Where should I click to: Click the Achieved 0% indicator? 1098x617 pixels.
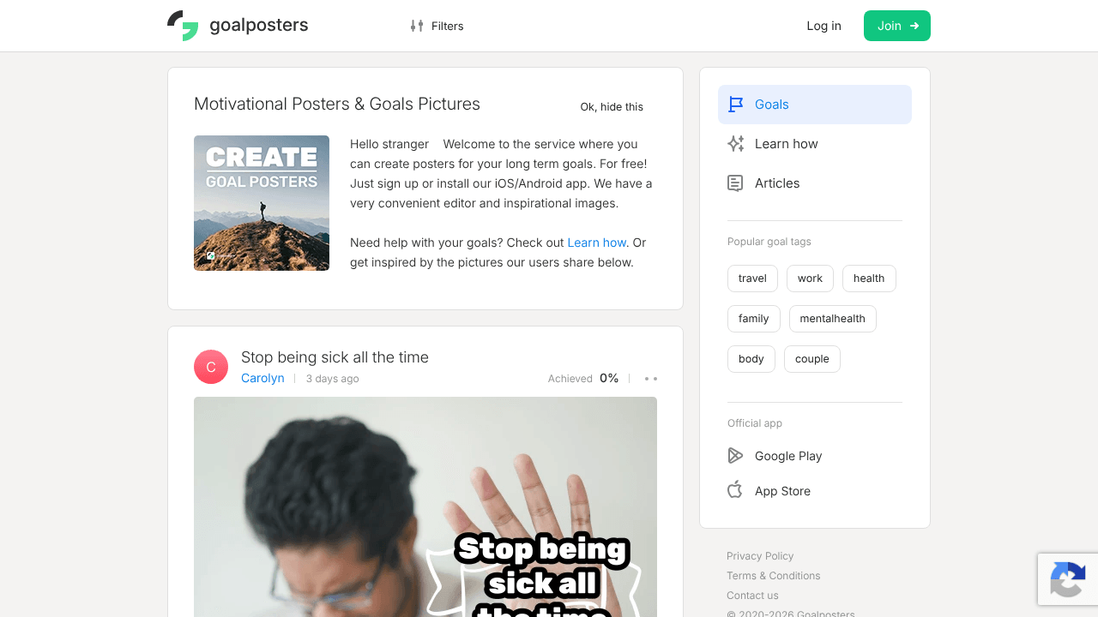[x=583, y=378]
